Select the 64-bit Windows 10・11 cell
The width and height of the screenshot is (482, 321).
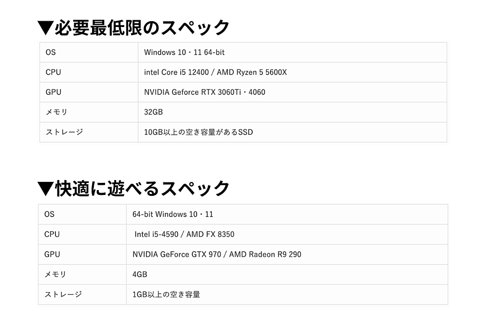173,214
